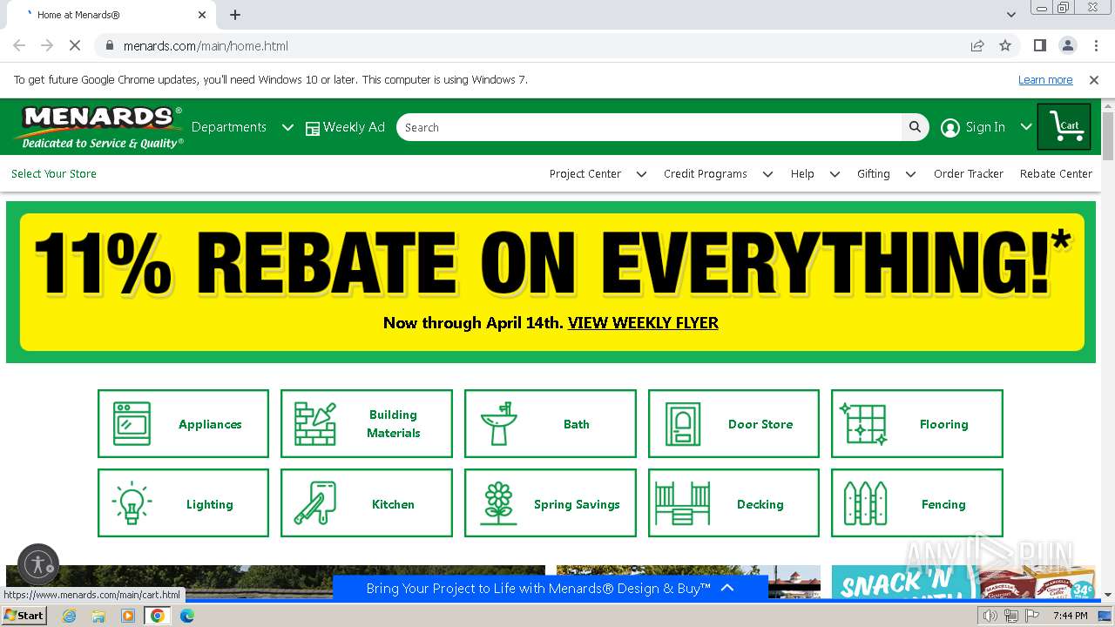Bookmark this page with the star icon
The image size is (1115, 627).
click(x=1005, y=45)
